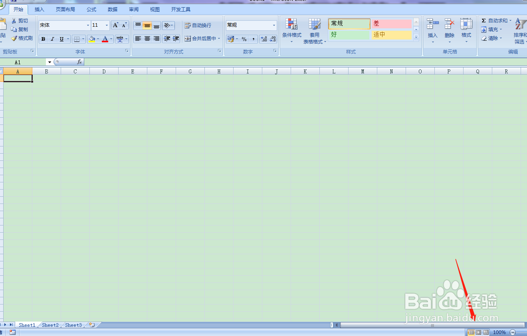Click Merge and Center (合并后居中)
This screenshot has width=527, height=336.
(200, 39)
